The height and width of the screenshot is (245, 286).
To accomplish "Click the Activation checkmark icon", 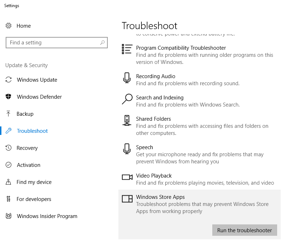I will point(10,165).
